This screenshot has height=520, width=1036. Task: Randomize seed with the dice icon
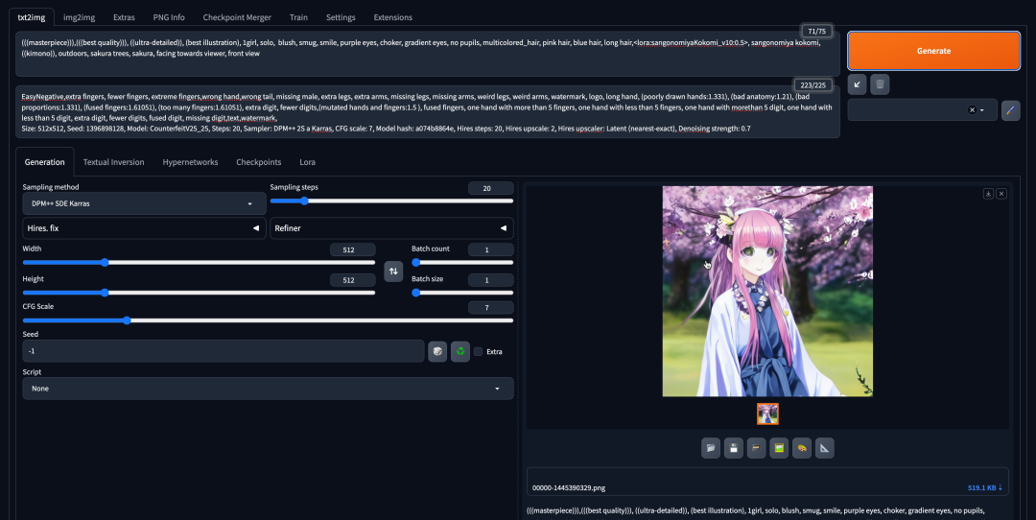(x=437, y=351)
